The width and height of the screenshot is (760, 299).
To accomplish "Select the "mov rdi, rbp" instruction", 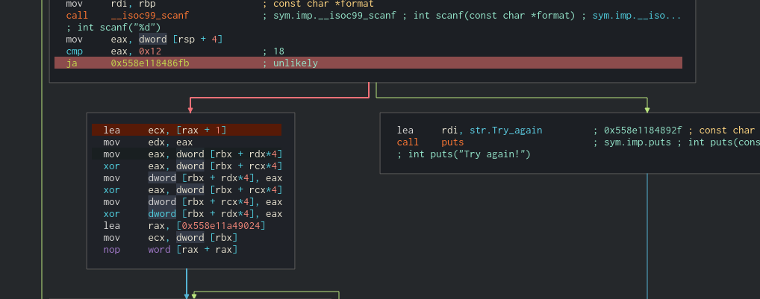I will point(110,4).
